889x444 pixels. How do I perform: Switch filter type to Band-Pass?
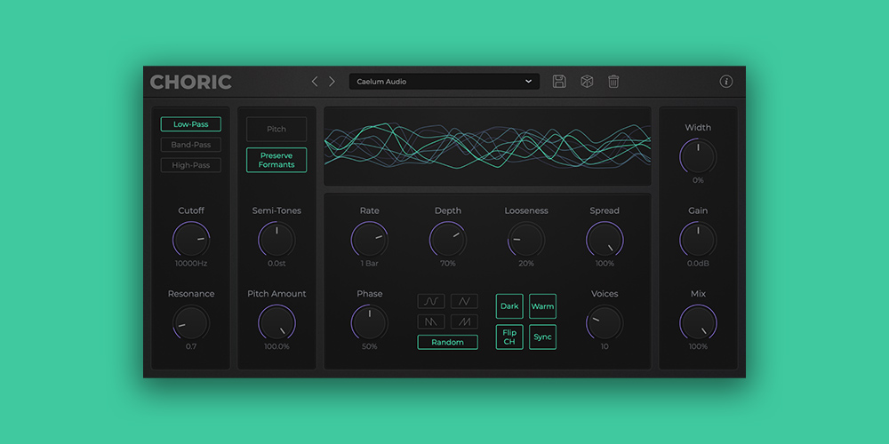pyautogui.click(x=191, y=145)
